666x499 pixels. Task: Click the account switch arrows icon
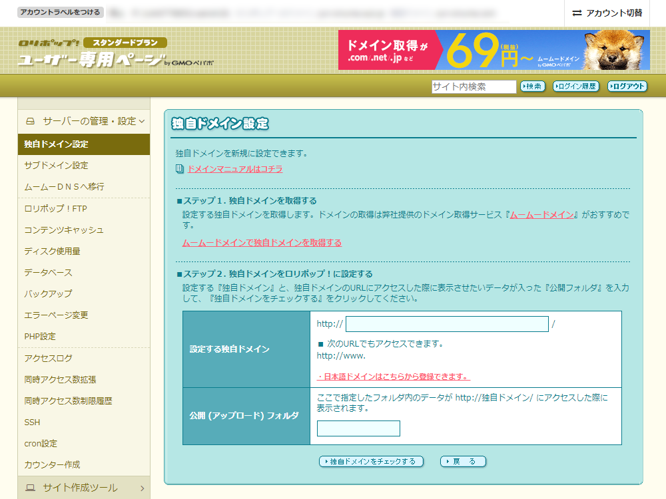[577, 13]
